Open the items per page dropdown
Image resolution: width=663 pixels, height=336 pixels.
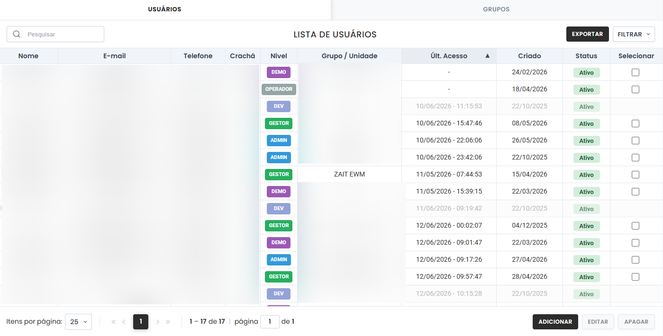point(78,322)
